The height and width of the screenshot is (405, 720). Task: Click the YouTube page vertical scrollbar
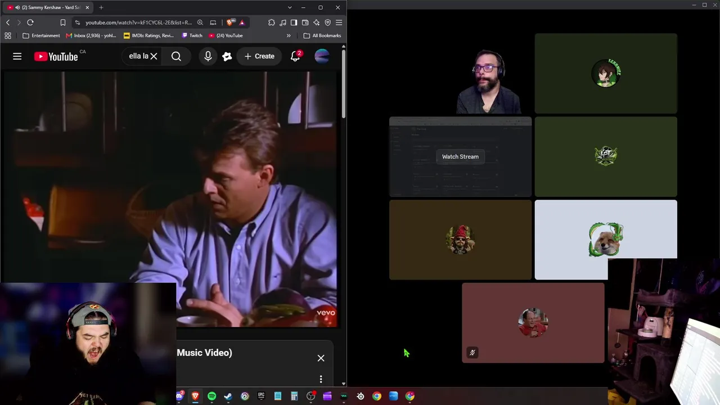pyautogui.click(x=344, y=84)
